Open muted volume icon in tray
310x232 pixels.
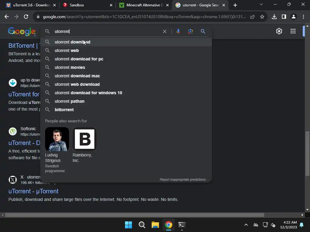(273, 225)
